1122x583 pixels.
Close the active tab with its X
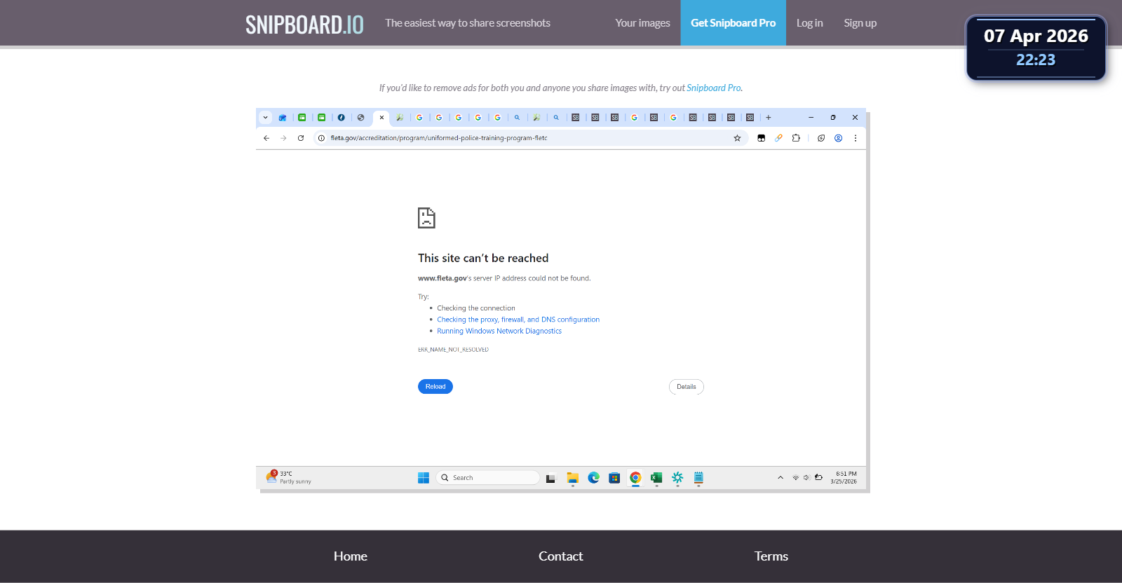(381, 118)
